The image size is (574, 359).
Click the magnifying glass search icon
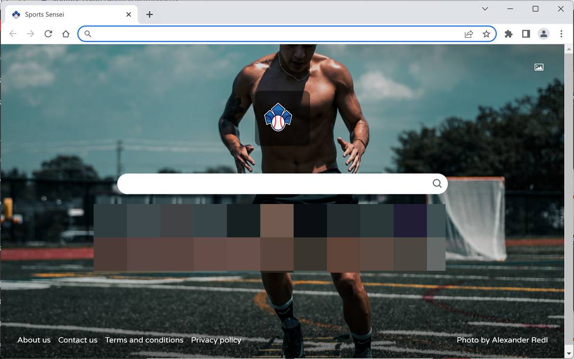click(436, 183)
